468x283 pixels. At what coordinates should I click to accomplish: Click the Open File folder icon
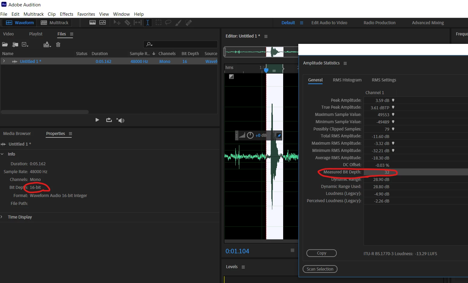5,44
